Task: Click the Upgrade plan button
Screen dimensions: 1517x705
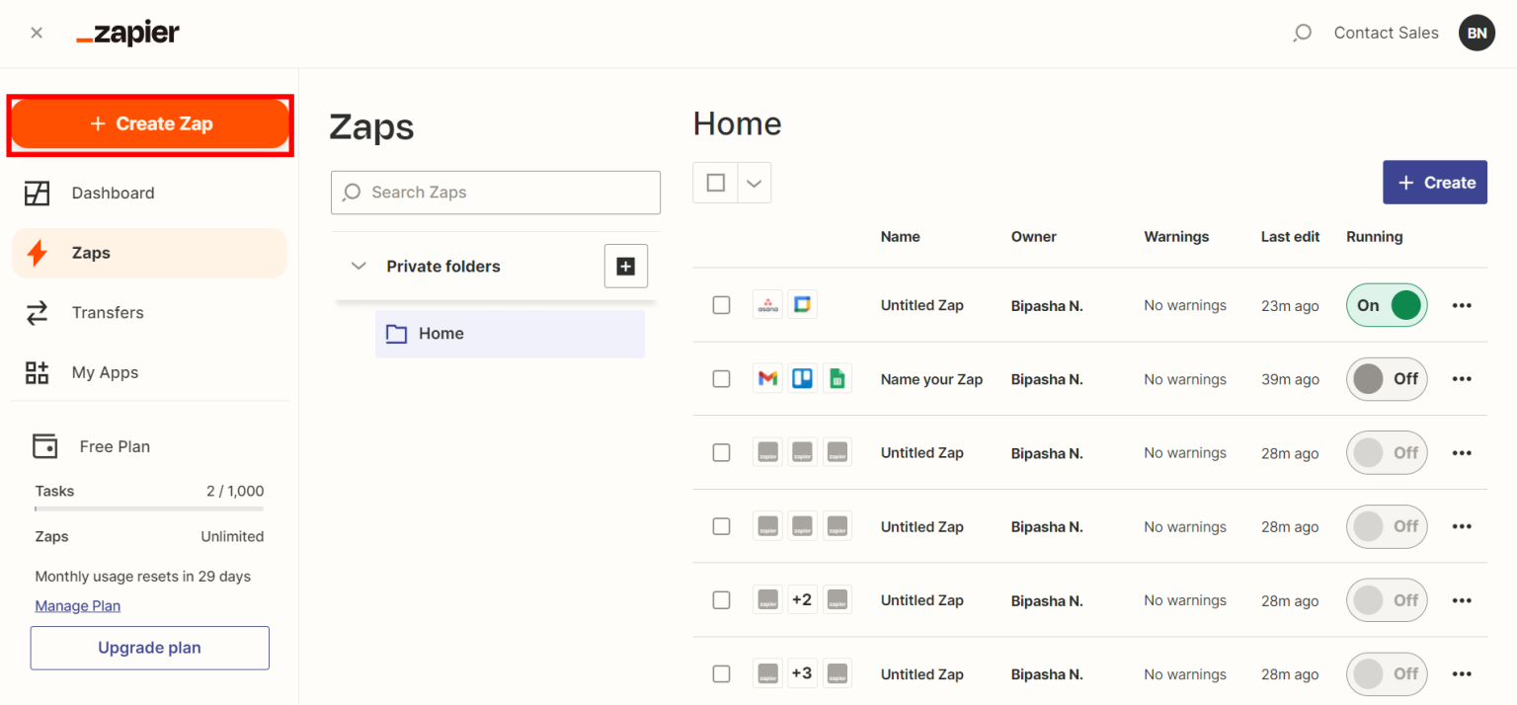Action: point(149,648)
